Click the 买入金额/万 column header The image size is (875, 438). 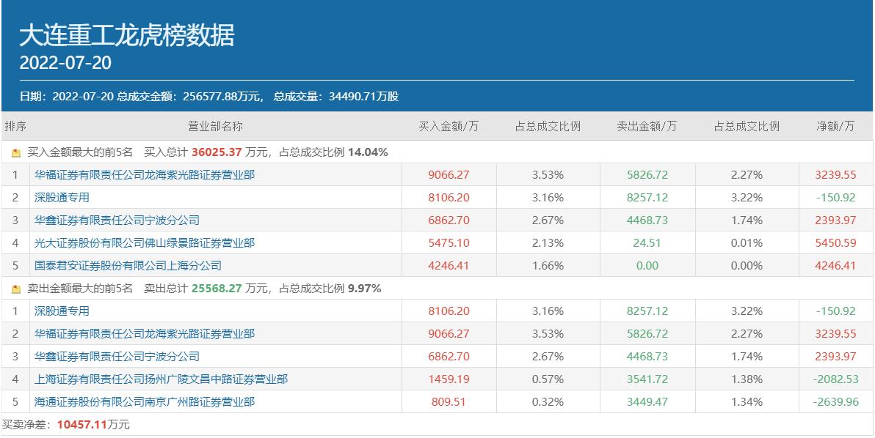tap(449, 126)
